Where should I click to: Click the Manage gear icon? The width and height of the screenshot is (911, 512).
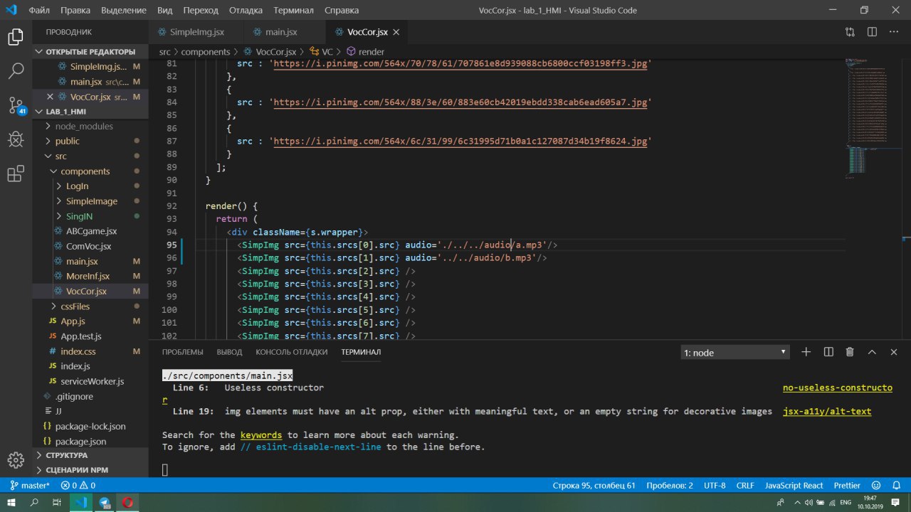coord(16,459)
